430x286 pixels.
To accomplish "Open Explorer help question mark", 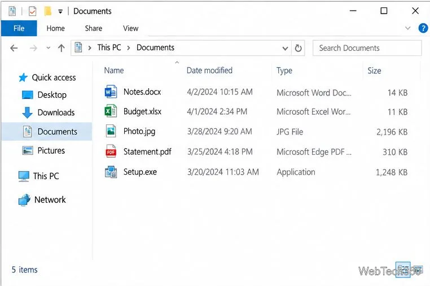I will coord(423,28).
